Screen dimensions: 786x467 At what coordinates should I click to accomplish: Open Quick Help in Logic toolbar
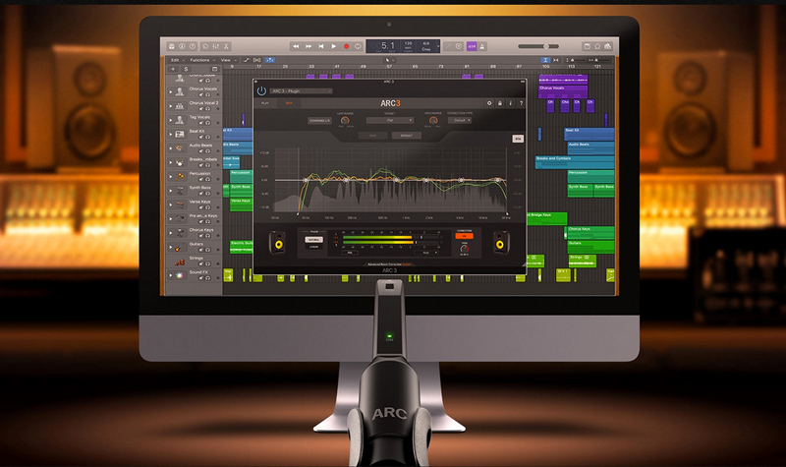(x=193, y=46)
